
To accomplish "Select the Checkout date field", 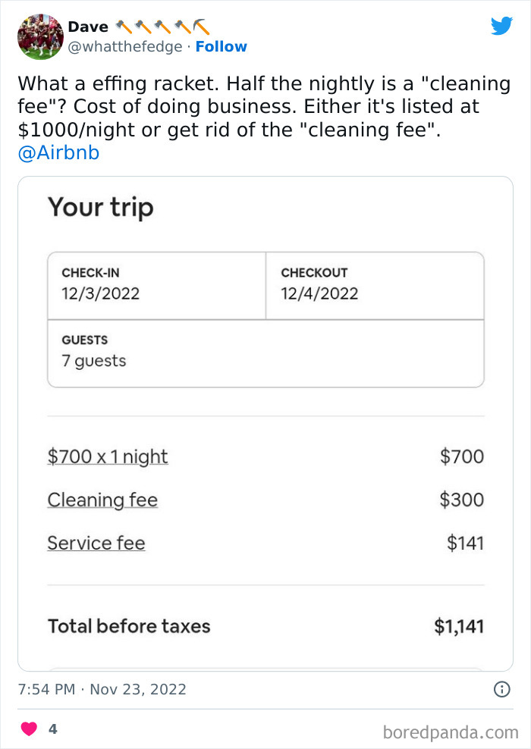I will 375,284.
